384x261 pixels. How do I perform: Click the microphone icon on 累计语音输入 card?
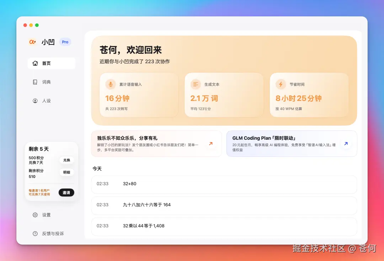tap(110, 84)
